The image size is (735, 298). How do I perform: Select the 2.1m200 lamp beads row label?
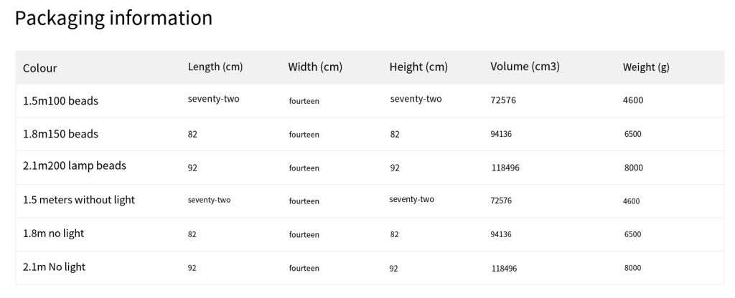75,165
